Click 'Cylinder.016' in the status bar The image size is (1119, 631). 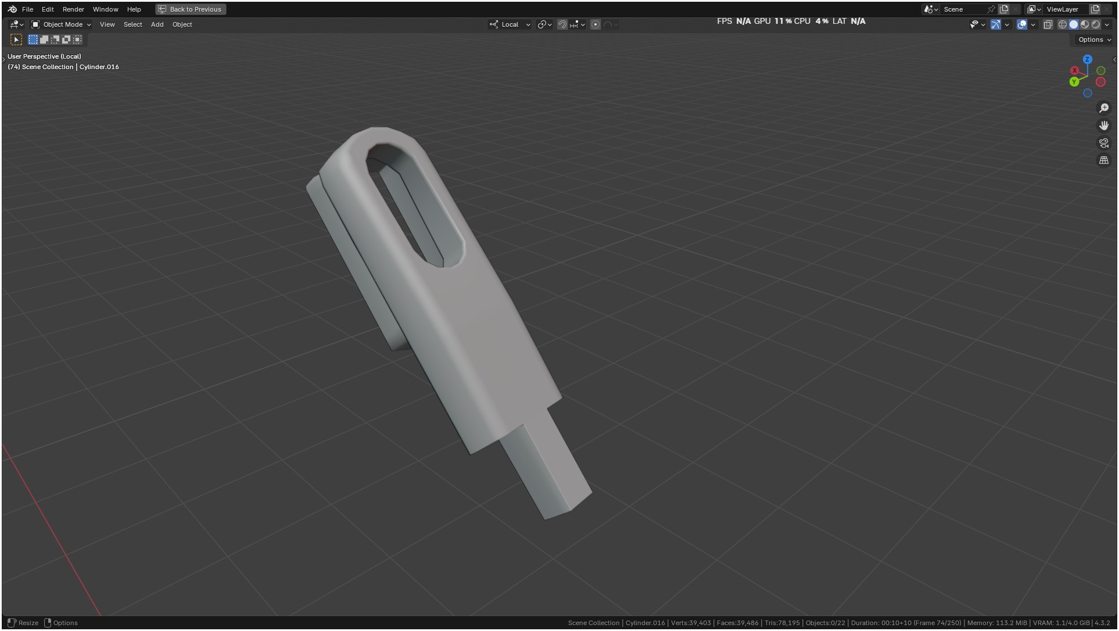coord(645,623)
